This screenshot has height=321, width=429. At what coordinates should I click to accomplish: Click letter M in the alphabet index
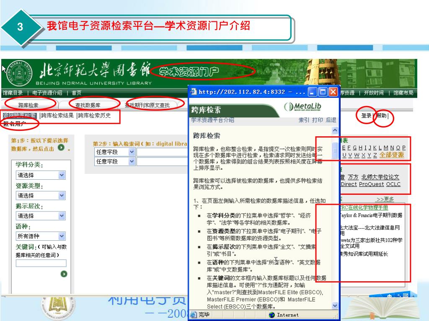386,148
